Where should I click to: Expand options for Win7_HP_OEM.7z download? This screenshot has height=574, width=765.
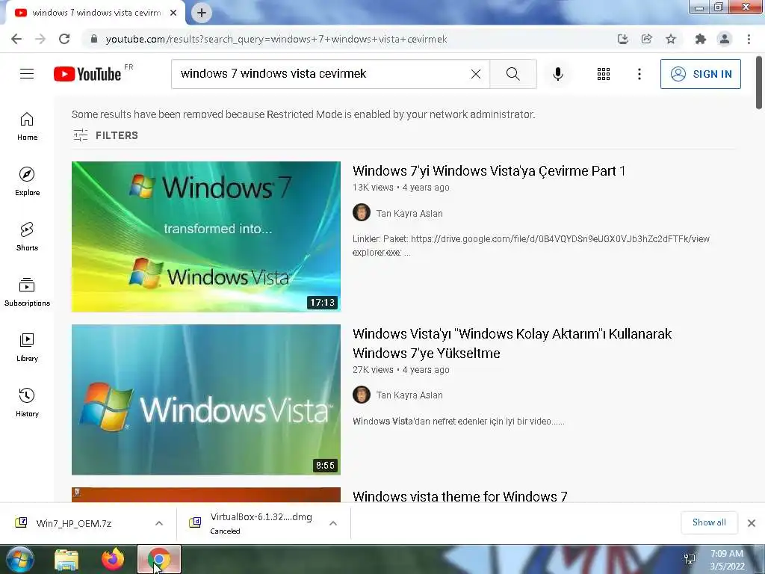click(x=159, y=523)
